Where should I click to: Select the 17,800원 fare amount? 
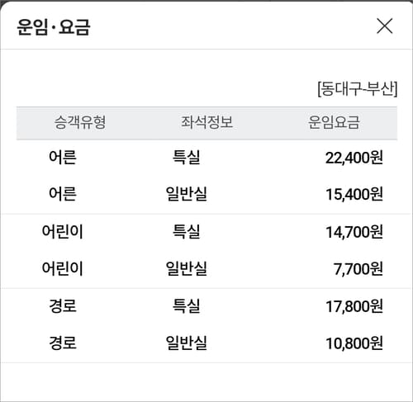click(354, 306)
